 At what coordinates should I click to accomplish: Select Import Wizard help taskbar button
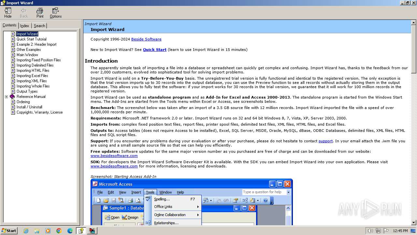[81, 231]
